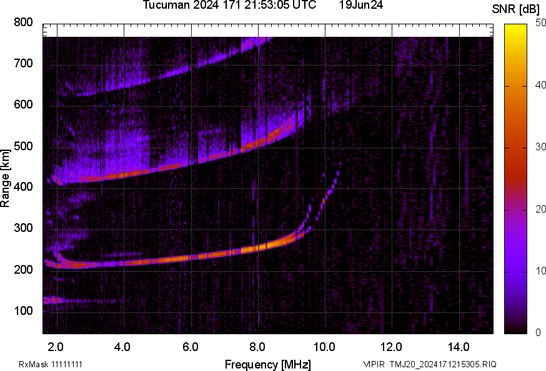546x371 pixels.
Task: Click the 'SNR [dB]' colorbar title
Action: (516, 9)
